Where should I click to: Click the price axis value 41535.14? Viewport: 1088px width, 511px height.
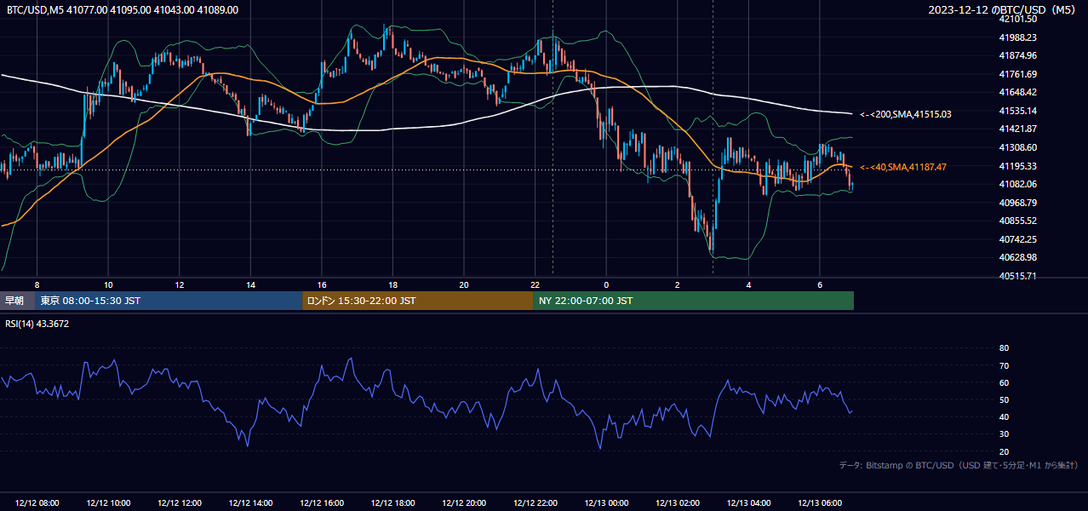pos(1017,111)
